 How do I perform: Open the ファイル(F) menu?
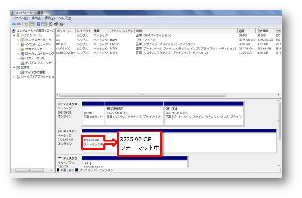(20, 18)
